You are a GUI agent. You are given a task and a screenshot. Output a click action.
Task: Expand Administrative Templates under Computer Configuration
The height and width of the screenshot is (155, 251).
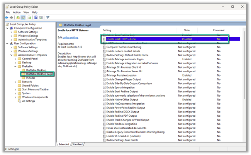point(11,40)
